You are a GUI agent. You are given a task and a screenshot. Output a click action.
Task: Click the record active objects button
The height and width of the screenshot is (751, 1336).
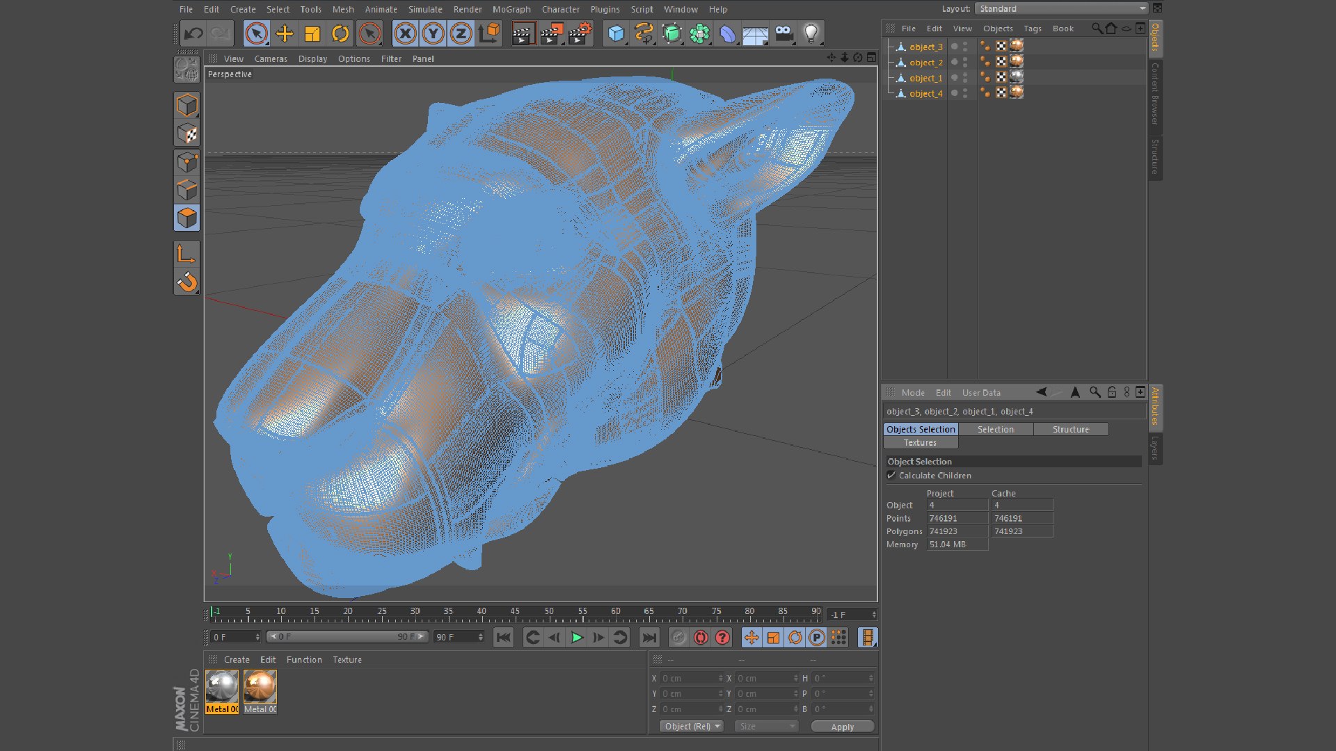678,638
